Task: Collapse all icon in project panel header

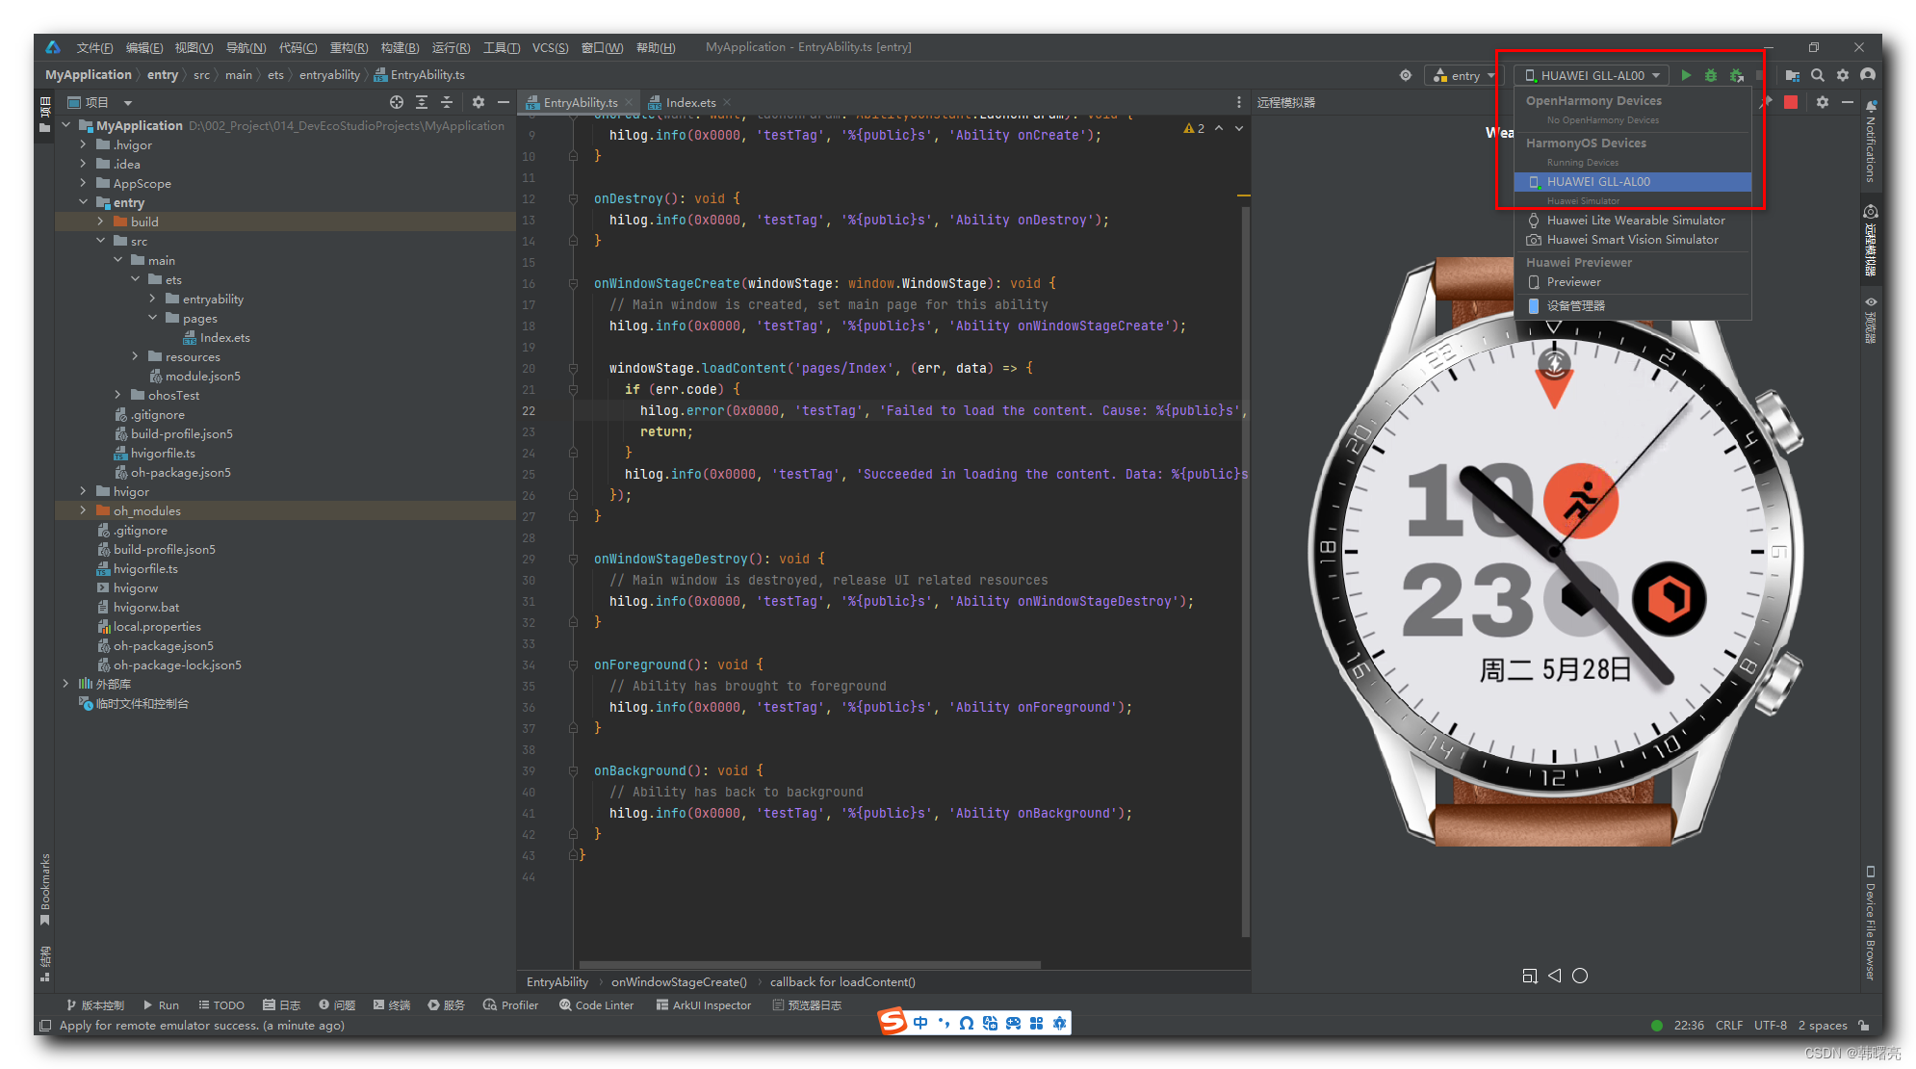Action: (447, 102)
